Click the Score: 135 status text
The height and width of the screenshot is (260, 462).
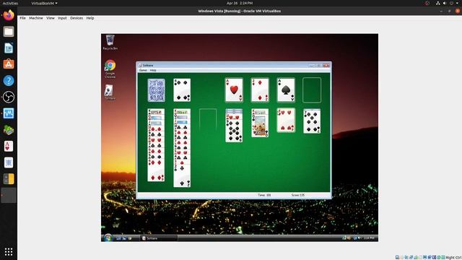click(298, 195)
